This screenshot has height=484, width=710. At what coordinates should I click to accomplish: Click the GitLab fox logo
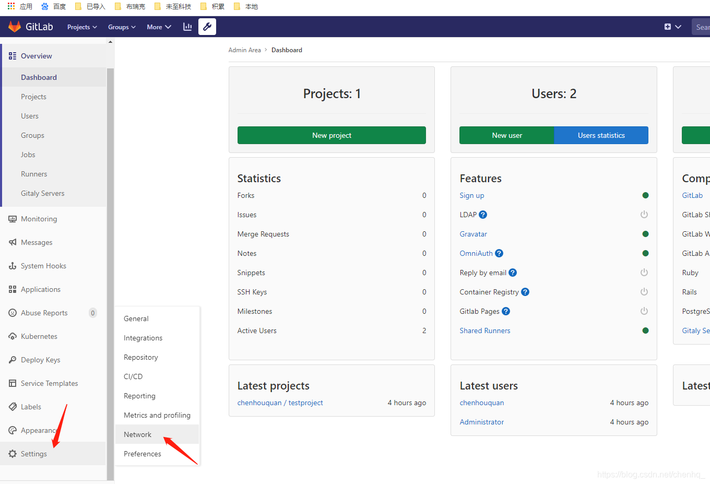[15, 27]
